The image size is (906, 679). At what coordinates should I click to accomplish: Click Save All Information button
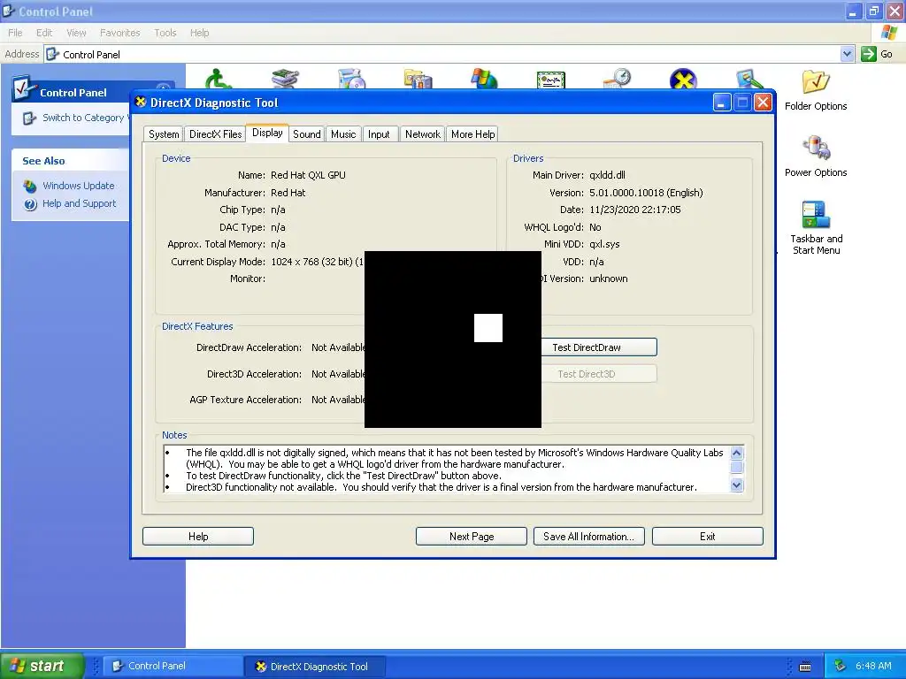(588, 537)
